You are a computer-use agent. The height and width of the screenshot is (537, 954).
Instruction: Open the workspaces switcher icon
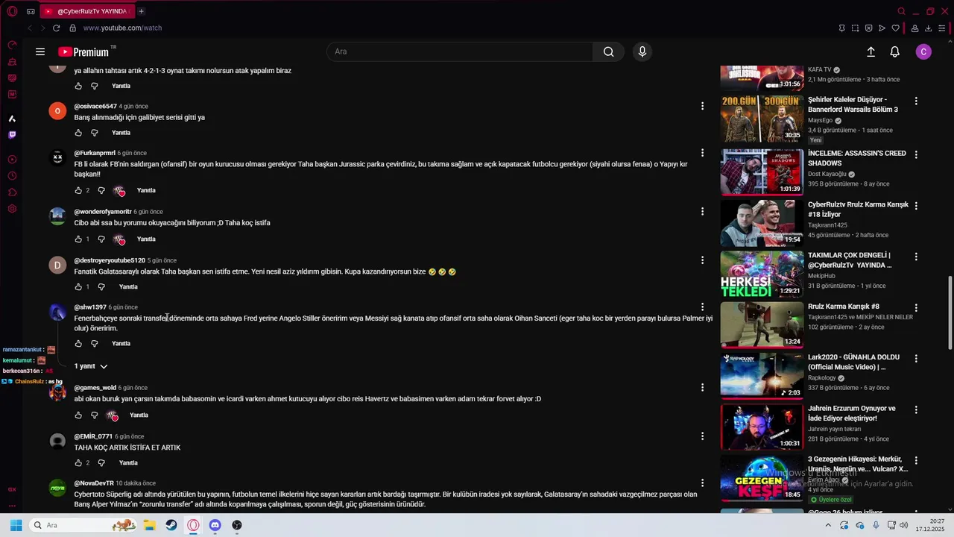[31, 11]
